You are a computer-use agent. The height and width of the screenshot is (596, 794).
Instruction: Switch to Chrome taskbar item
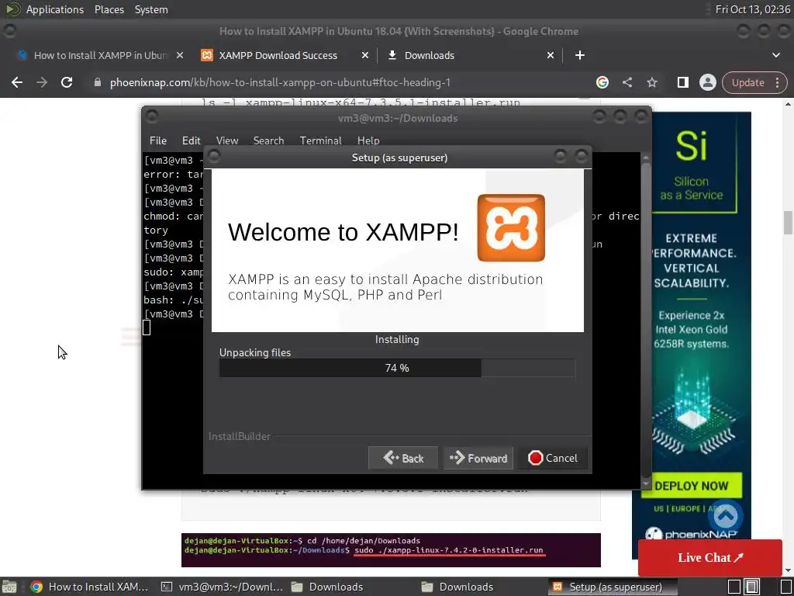(89, 587)
